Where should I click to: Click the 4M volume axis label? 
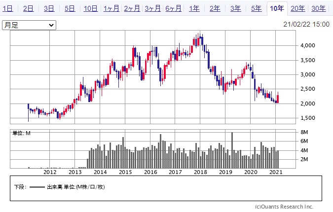click(304, 150)
